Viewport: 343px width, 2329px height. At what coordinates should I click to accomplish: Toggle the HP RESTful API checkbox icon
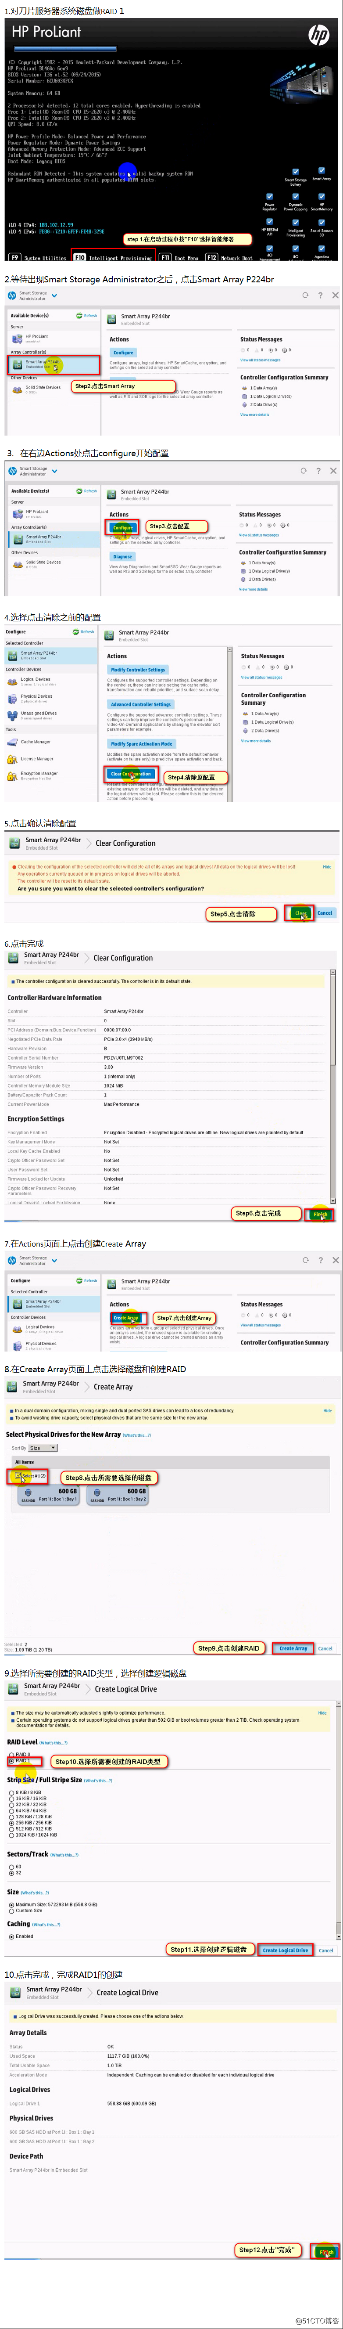(x=269, y=221)
